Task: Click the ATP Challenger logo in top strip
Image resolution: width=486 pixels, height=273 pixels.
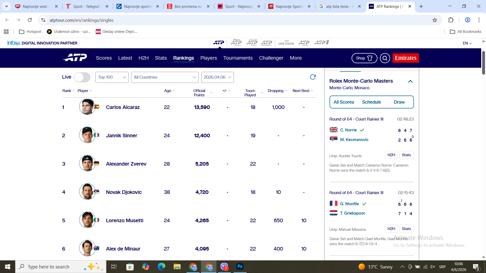Action: pos(266,43)
